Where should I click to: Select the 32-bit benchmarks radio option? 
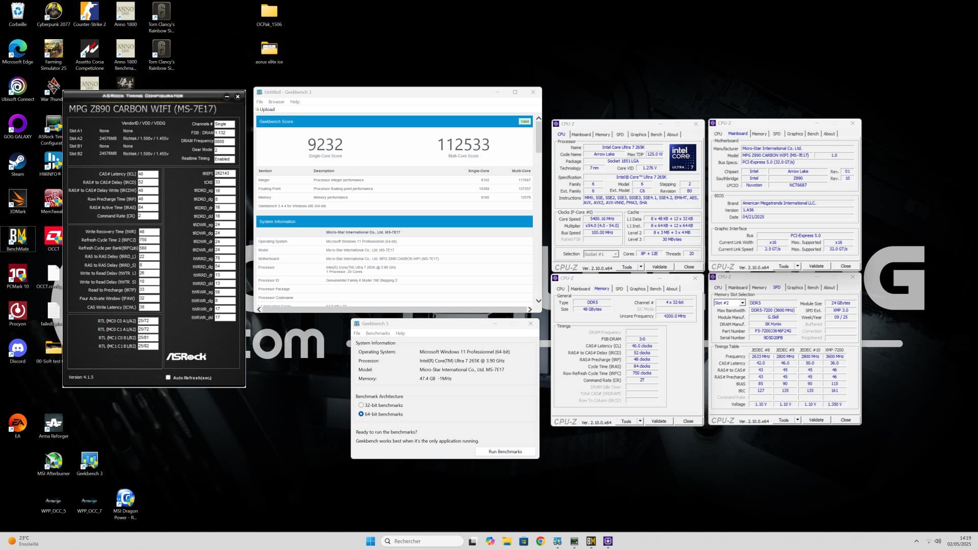(361, 405)
